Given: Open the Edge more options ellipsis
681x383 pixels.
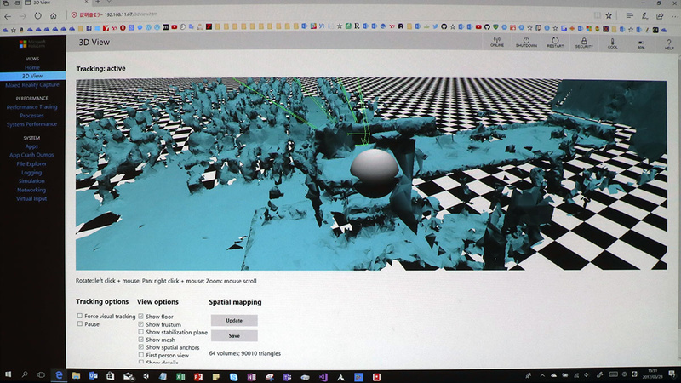Looking at the screenshot, I should pyautogui.click(x=674, y=16).
